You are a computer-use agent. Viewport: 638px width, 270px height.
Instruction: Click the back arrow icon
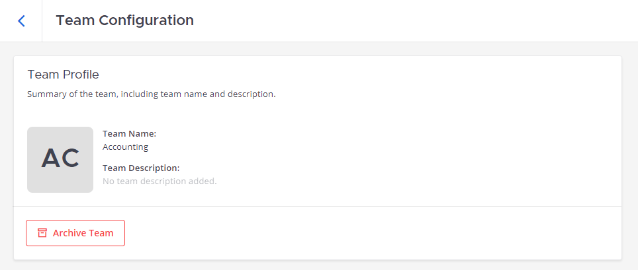[21, 21]
